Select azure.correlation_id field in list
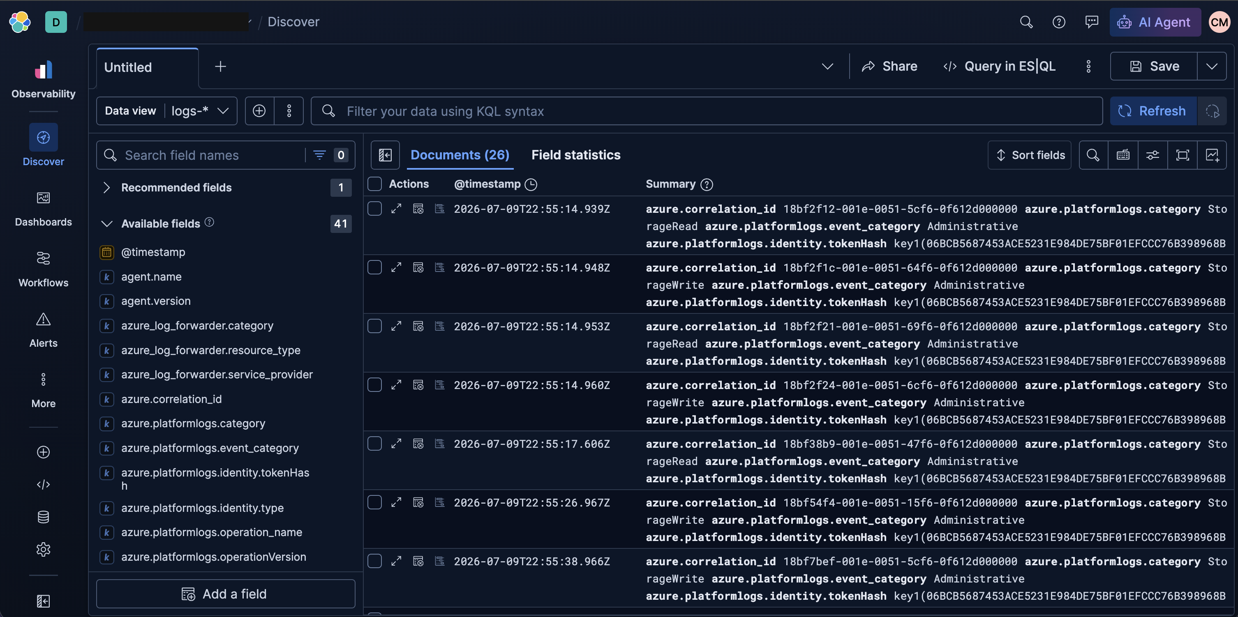The image size is (1238, 617). [171, 399]
